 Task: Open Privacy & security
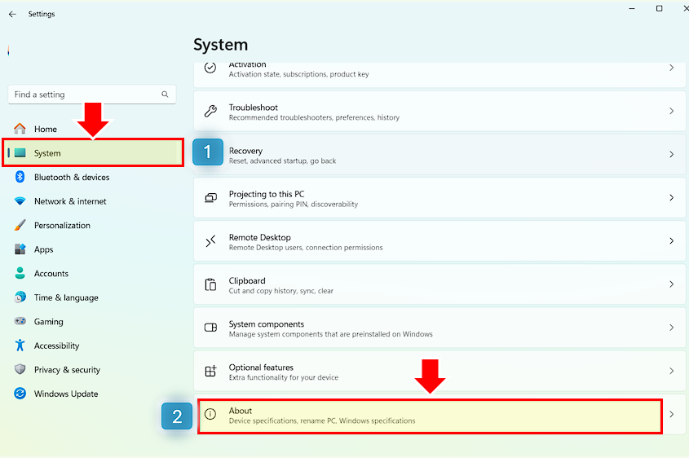pos(92,370)
